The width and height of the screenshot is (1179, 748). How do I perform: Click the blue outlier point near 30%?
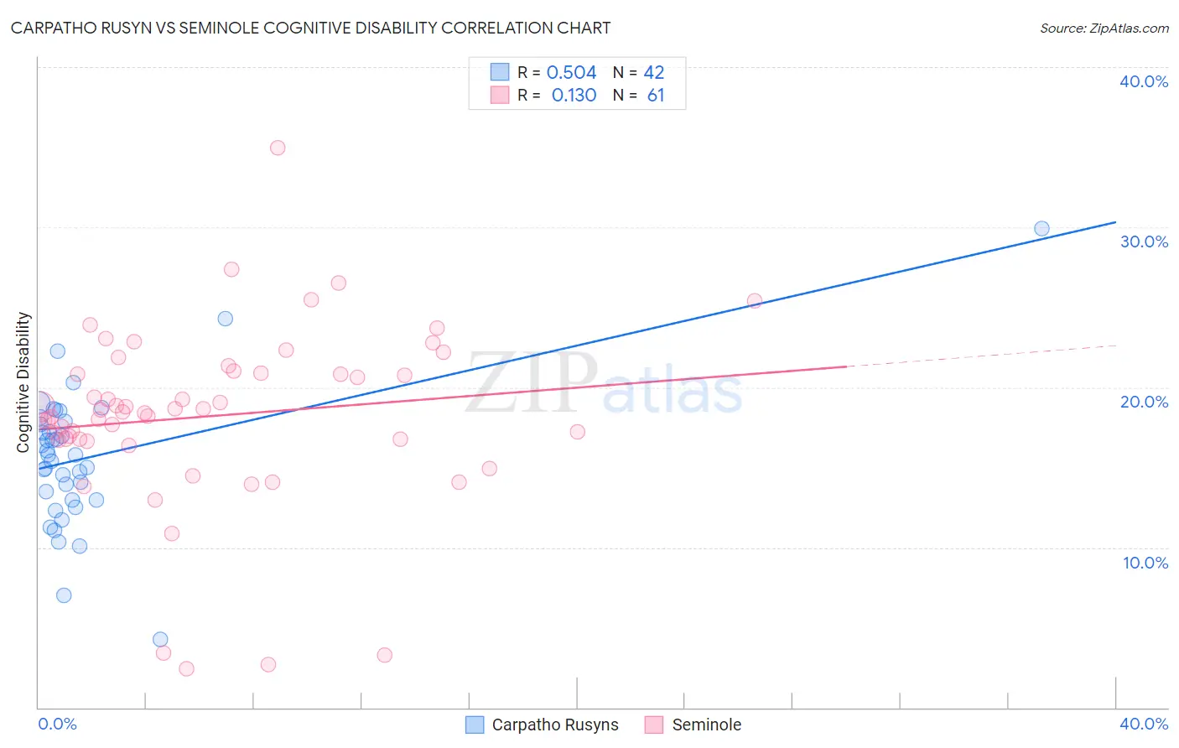1041,229
